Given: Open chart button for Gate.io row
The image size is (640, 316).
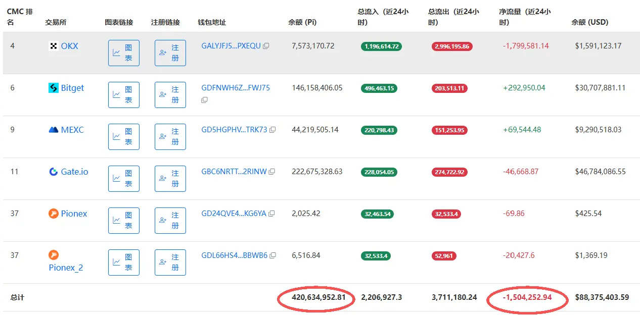Looking at the screenshot, I should tap(124, 179).
